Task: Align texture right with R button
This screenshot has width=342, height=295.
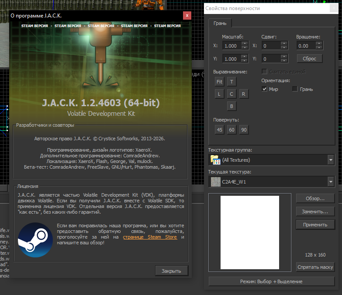Action: coord(244,94)
